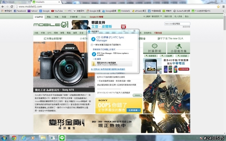Viewport: 226px width, 141px height.
Task: Close the Facebook tab
Action: pyautogui.click(x=29, y=2)
